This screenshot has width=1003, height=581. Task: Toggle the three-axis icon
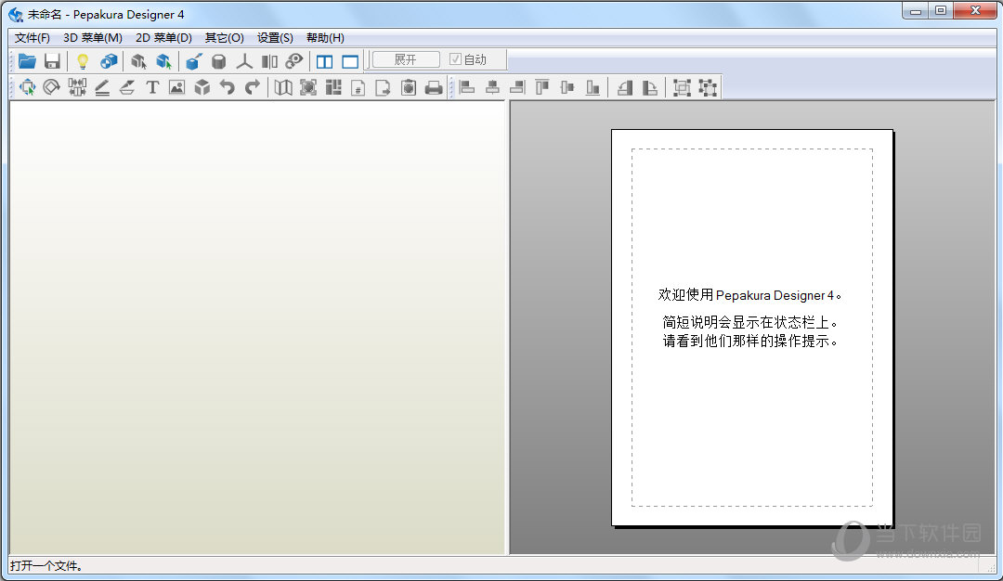(244, 61)
